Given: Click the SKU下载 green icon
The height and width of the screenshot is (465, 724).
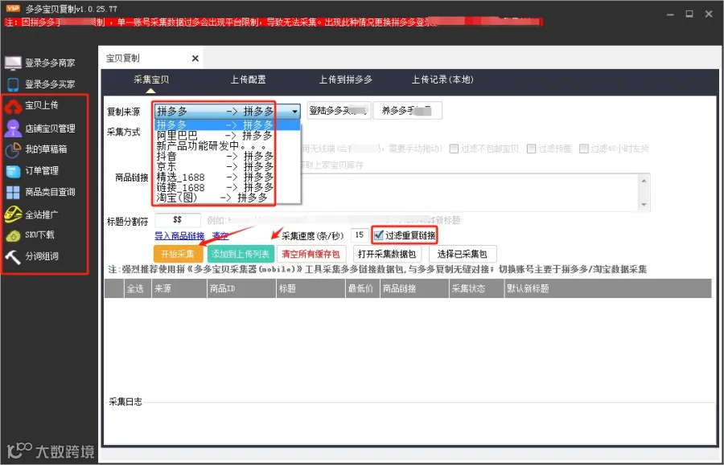Looking at the screenshot, I should pyautogui.click(x=13, y=235).
